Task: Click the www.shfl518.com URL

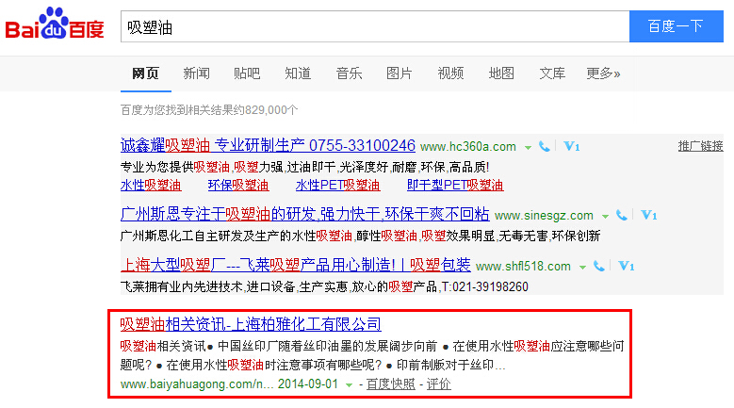Action: [x=523, y=267]
